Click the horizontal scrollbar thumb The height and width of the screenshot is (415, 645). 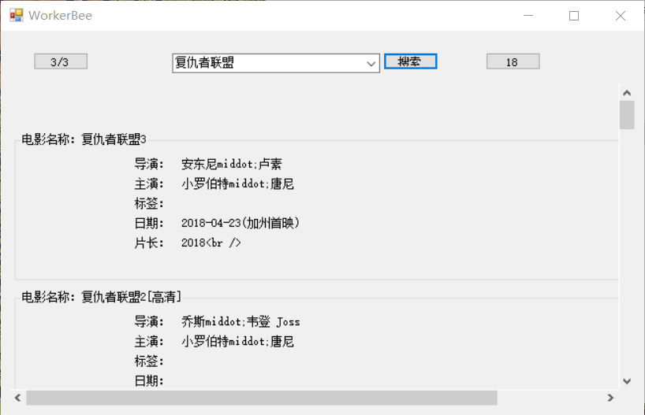(x=262, y=398)
